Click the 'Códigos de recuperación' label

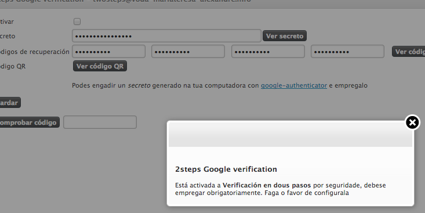click(x=35, y=52)
